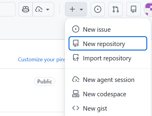
Task: Open Repositories icon in the header
Action: pyautogui.click(x=134, y=9)
